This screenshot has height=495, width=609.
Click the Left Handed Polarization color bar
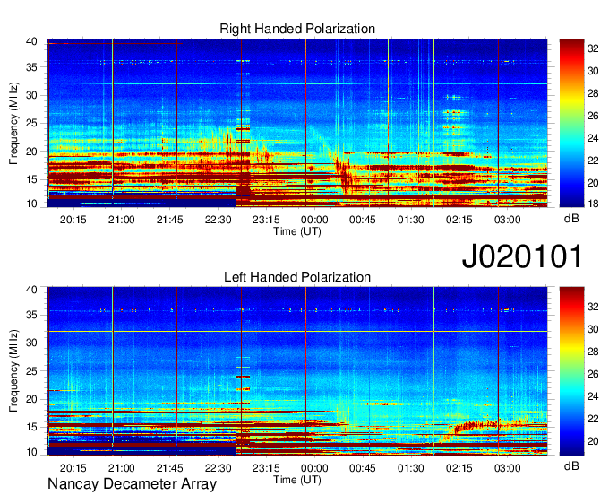571,370
